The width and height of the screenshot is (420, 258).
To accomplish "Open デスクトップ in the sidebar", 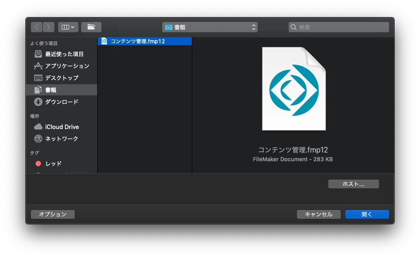I will click(x=62, y=78).
